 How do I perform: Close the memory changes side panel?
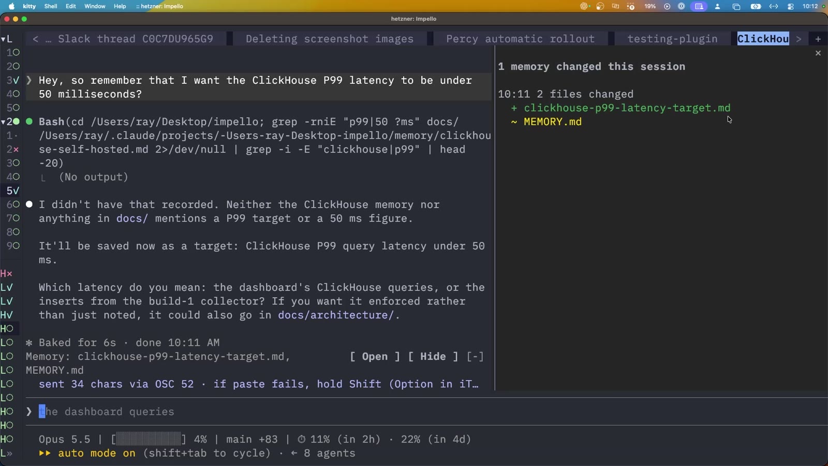click(818, 53)
